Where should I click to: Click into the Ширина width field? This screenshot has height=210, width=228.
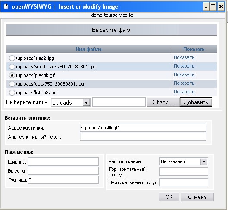tap(63, 162)
